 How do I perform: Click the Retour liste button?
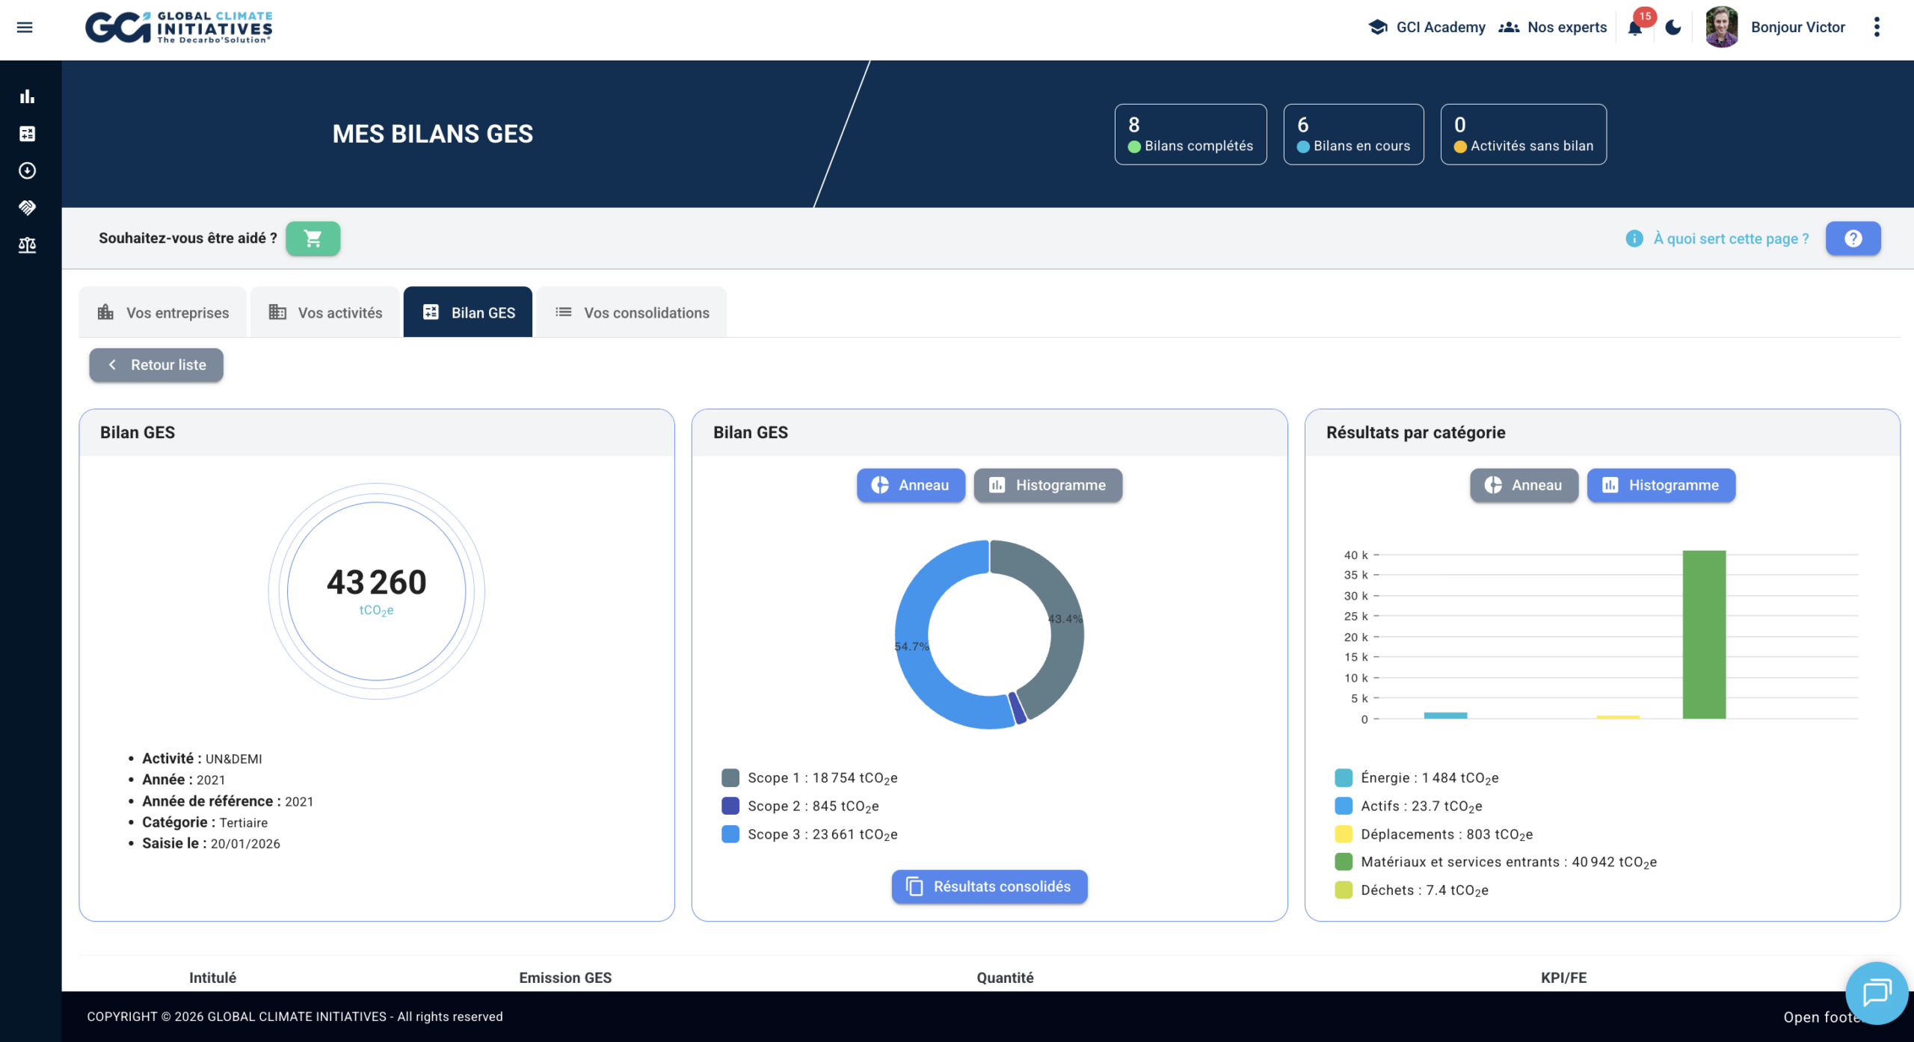point(156,365)
